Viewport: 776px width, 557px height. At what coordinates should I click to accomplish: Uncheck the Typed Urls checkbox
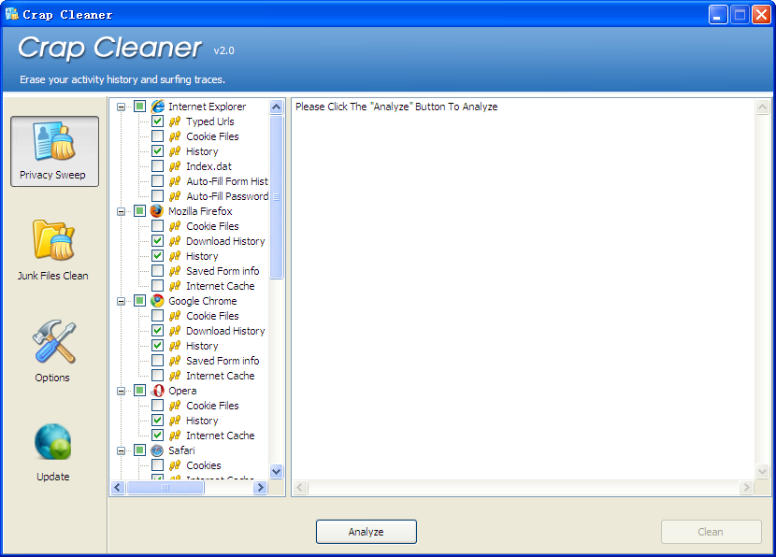157,121
